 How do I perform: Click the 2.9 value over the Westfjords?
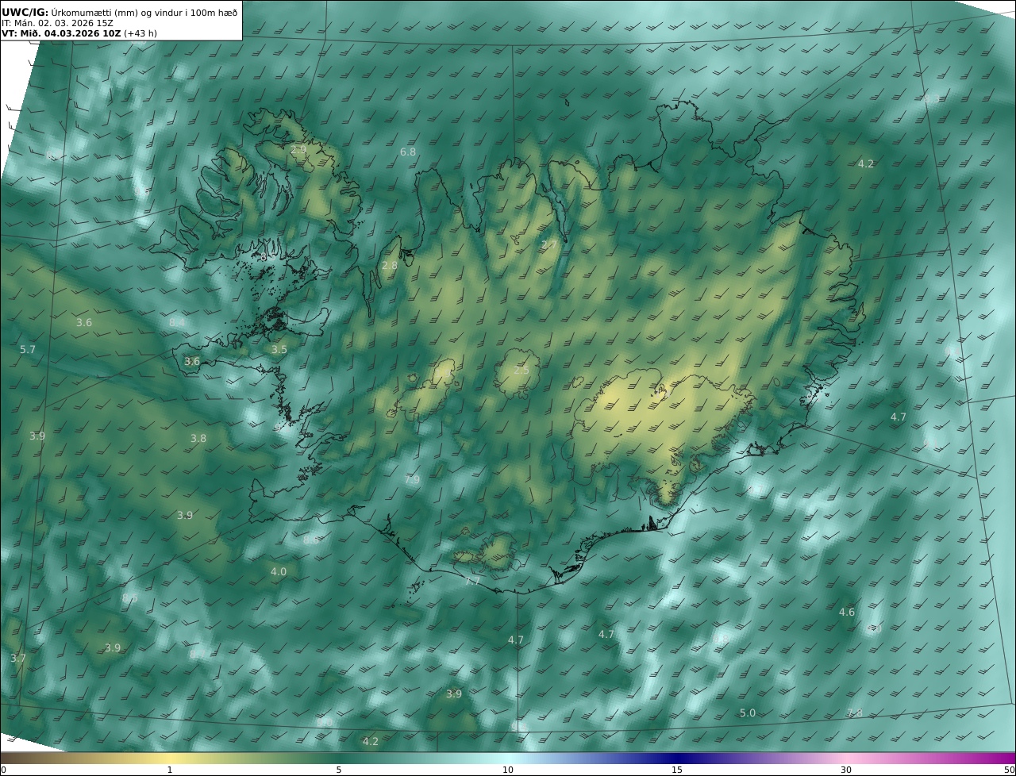[x=298, y=149]
